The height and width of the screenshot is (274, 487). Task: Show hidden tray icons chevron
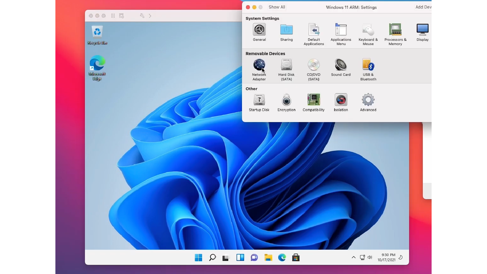[x=354, y=257]
